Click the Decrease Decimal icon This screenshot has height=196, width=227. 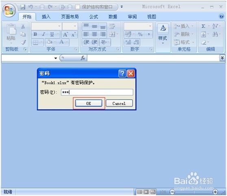[136, 42]
